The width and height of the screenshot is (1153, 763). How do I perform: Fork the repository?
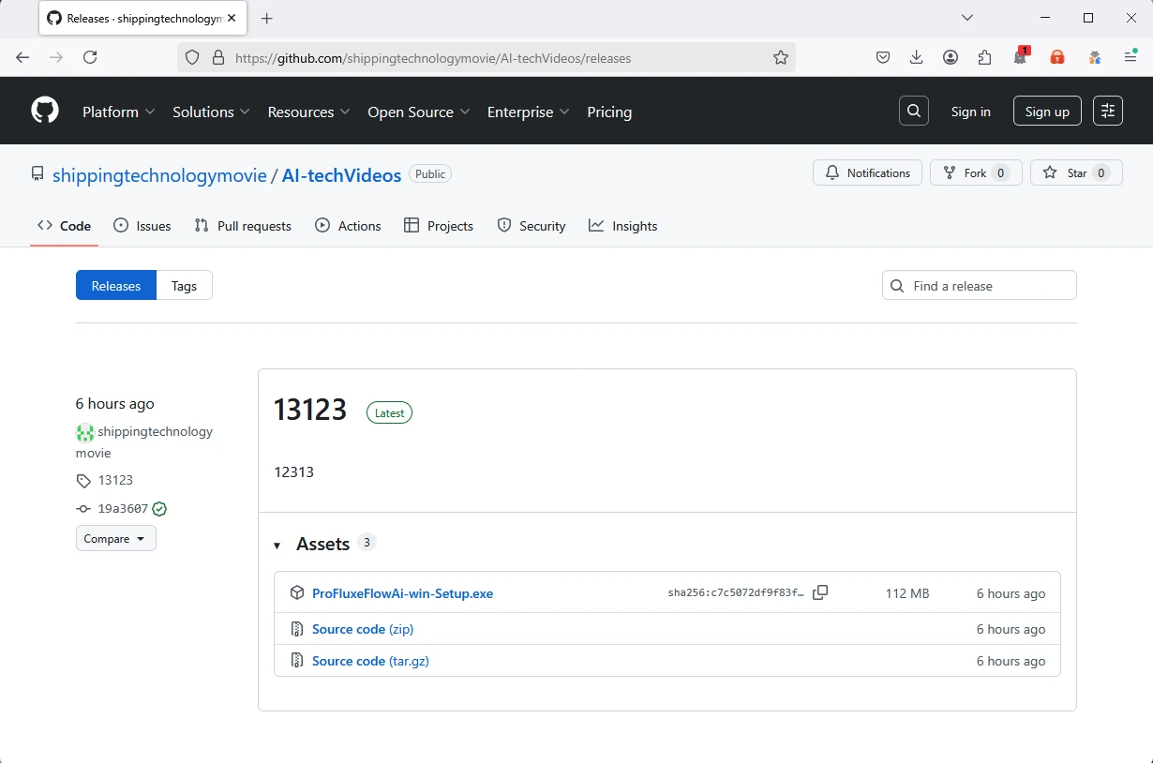point(976,173)
